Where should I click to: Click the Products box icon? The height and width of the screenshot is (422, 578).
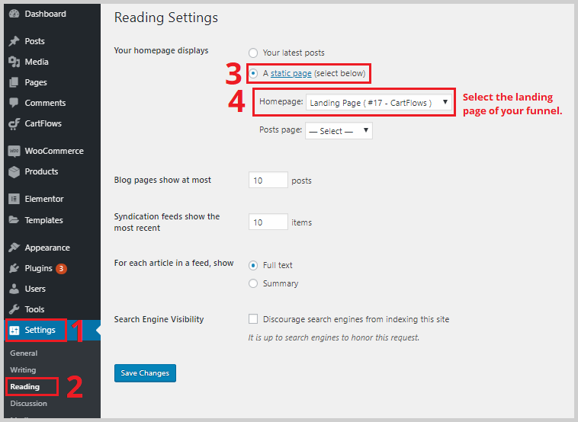click(x=14, y=171)
